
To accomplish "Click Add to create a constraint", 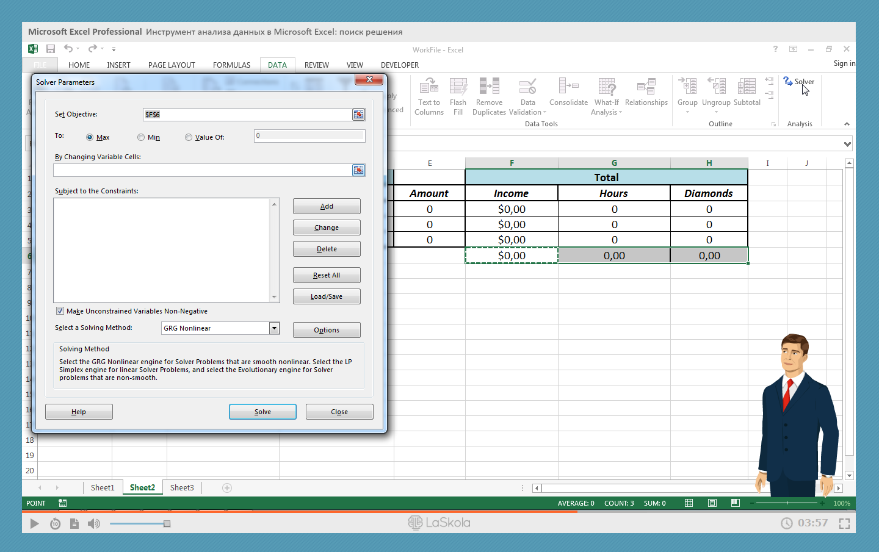I will coord(327,207).
